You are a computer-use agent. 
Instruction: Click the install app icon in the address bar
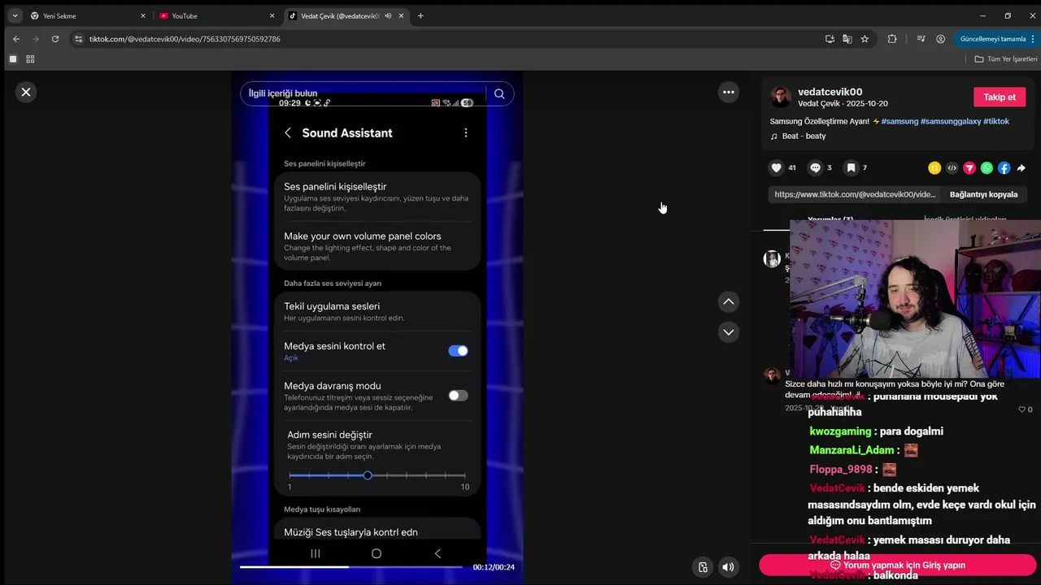coord(830,39)
